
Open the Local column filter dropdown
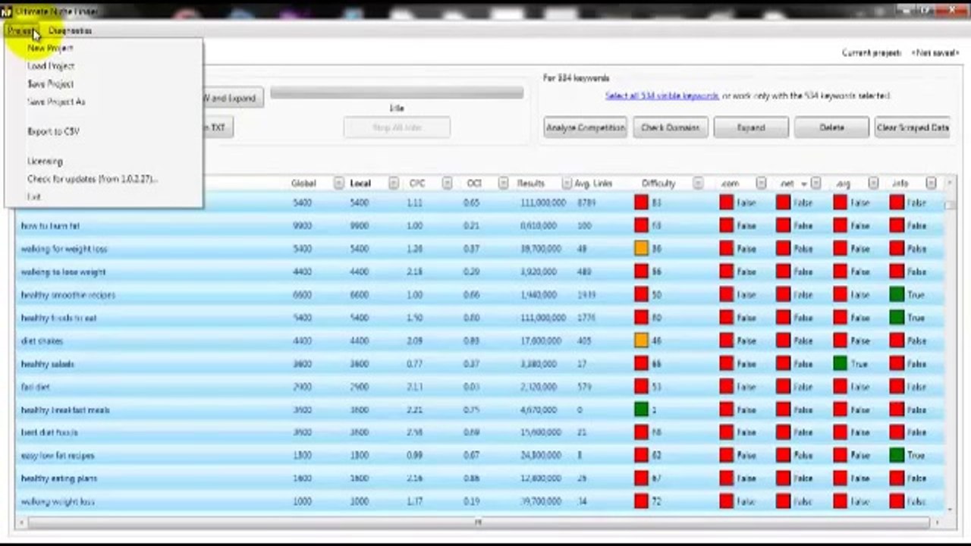(x=394, y=184)
